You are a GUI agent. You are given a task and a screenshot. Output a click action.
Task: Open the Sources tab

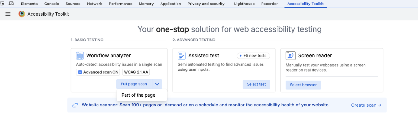73,4
